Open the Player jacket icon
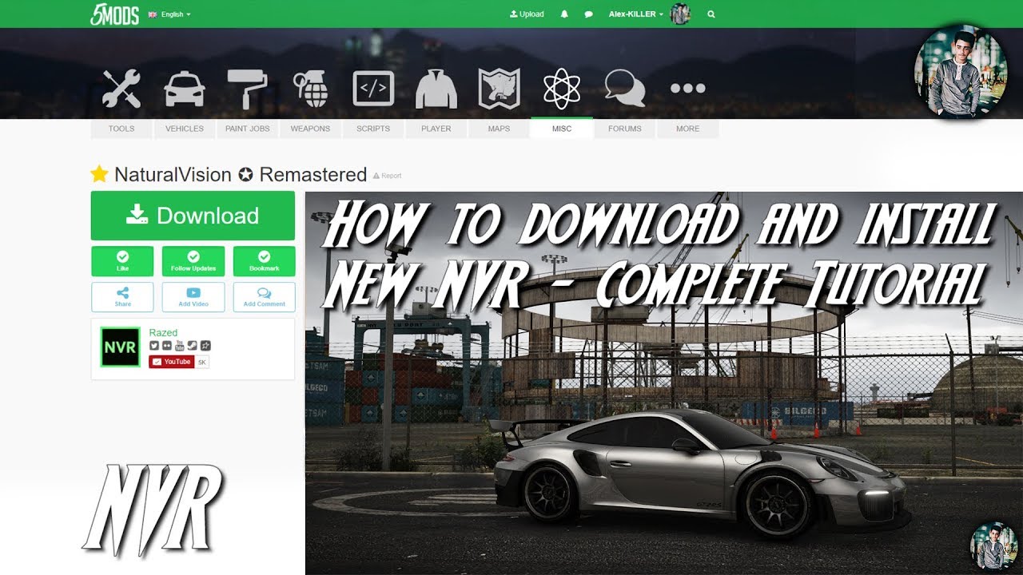Viewport: 1023px width, 575px height. pos(436,89)
